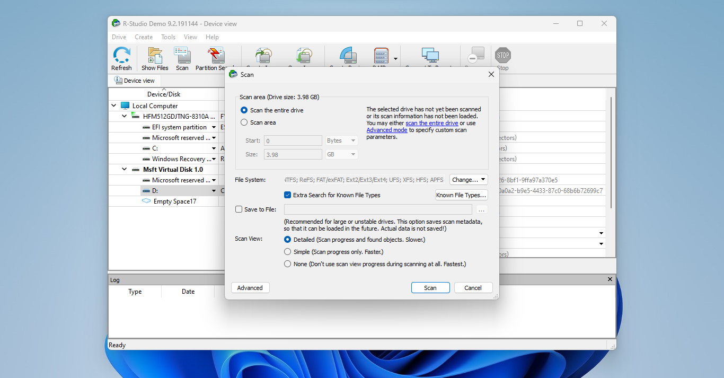
Task: Click the Create Region toolbar icon
Action: tap(348, 56)
